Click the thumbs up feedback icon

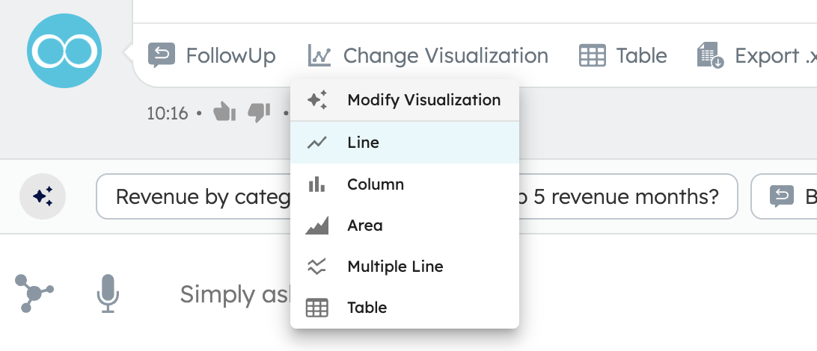click(x=224, y=112)
